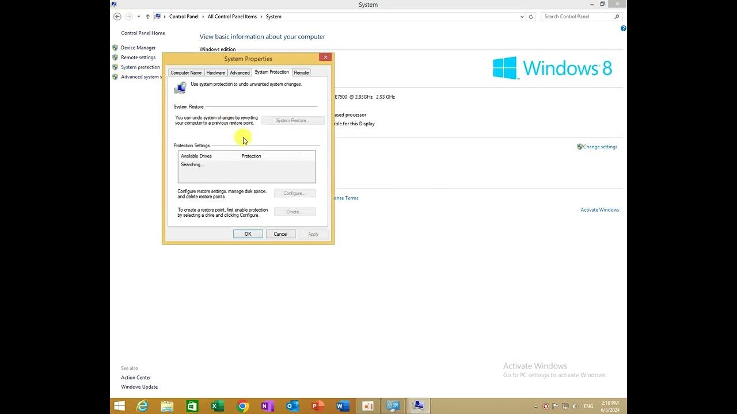The width and height of the screenshot is (737, 414).
Task: Click the Up one level arrow
Action: [148, 17]
